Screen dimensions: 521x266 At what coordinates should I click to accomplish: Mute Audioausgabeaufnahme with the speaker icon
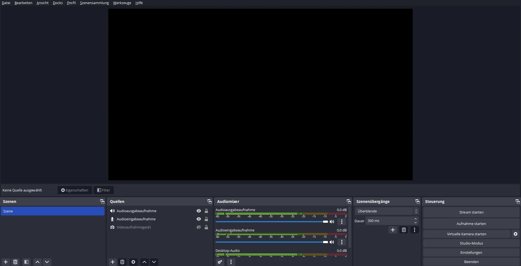[x=332, y=222]
